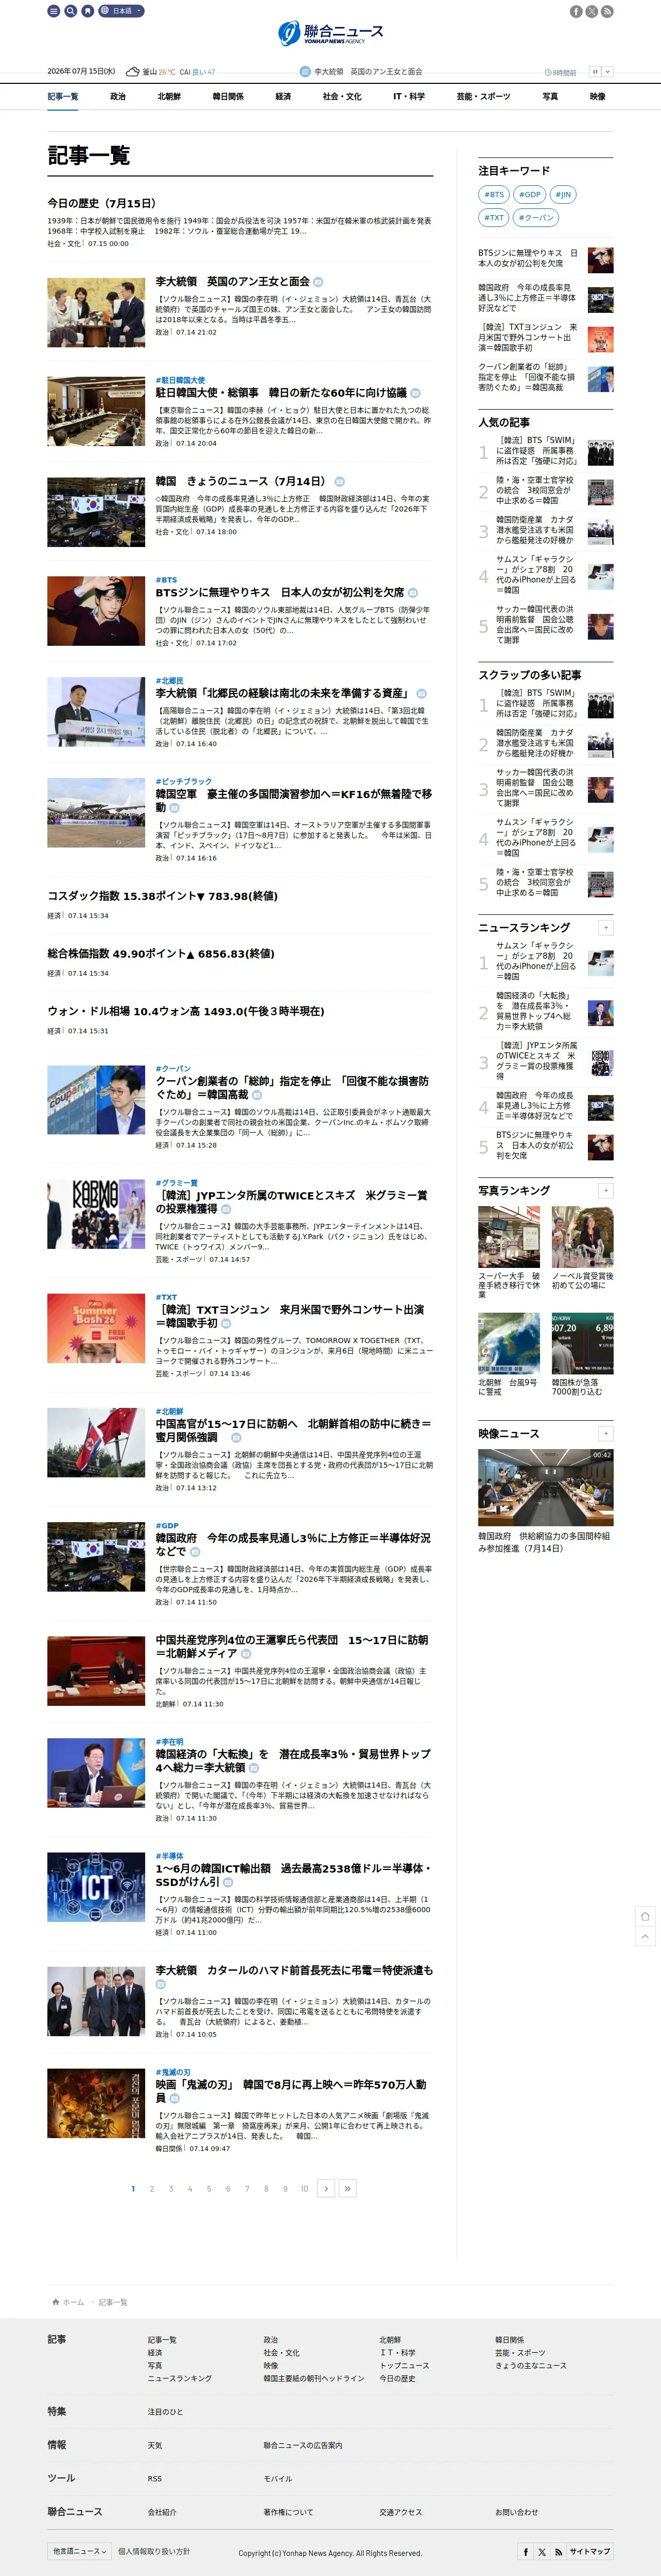Open the BTSジン article thumbnail in the main list
The image size is (661, 2576).
96,611
